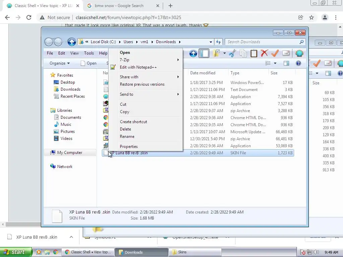Open the folder options toolbar icon
Screen dimensions: 343x257
pyautogui.click(x=216, y=53)
